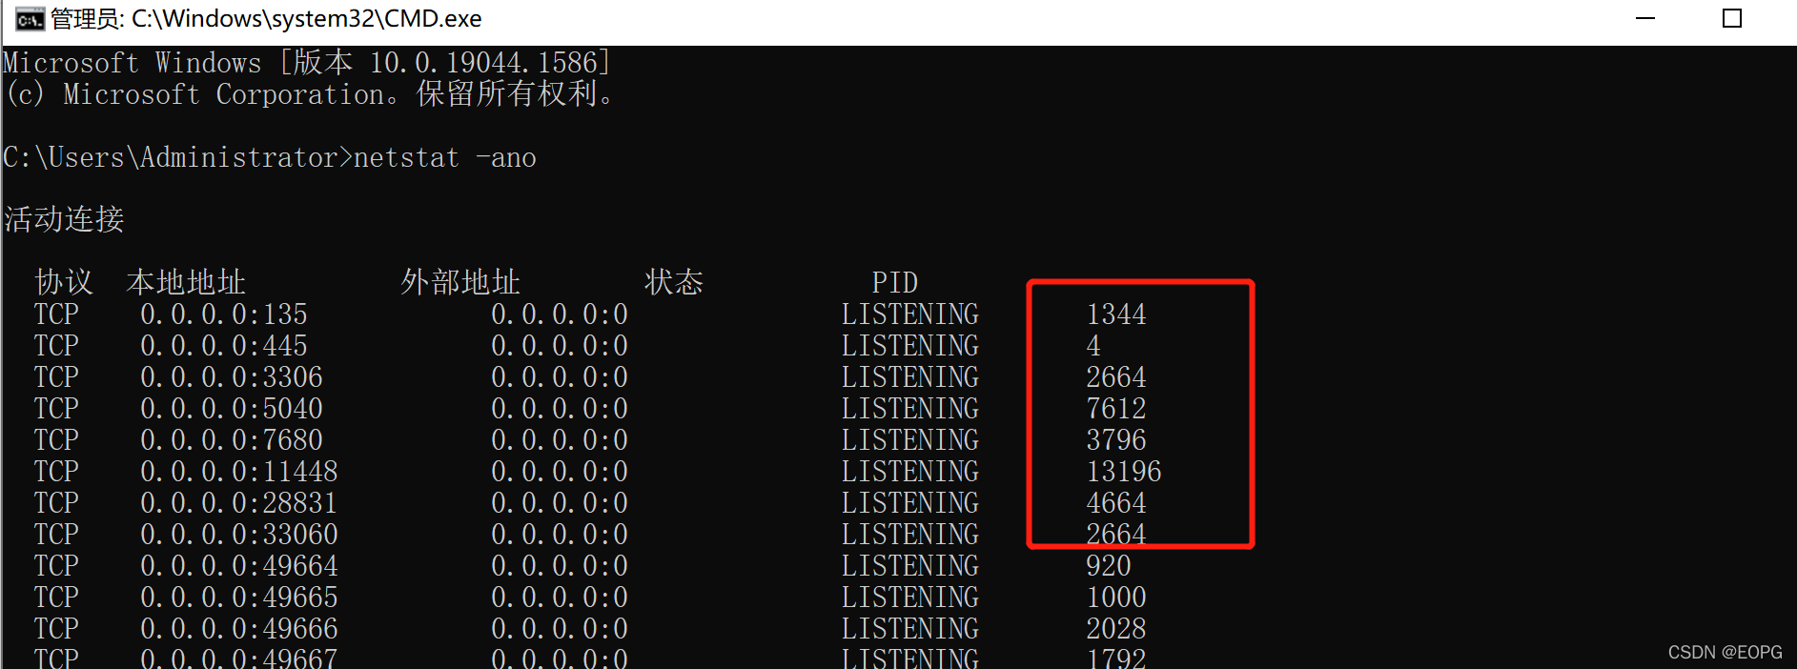
Task: Click TCP protocol in port 28831 row
Action: coord(56,503)
